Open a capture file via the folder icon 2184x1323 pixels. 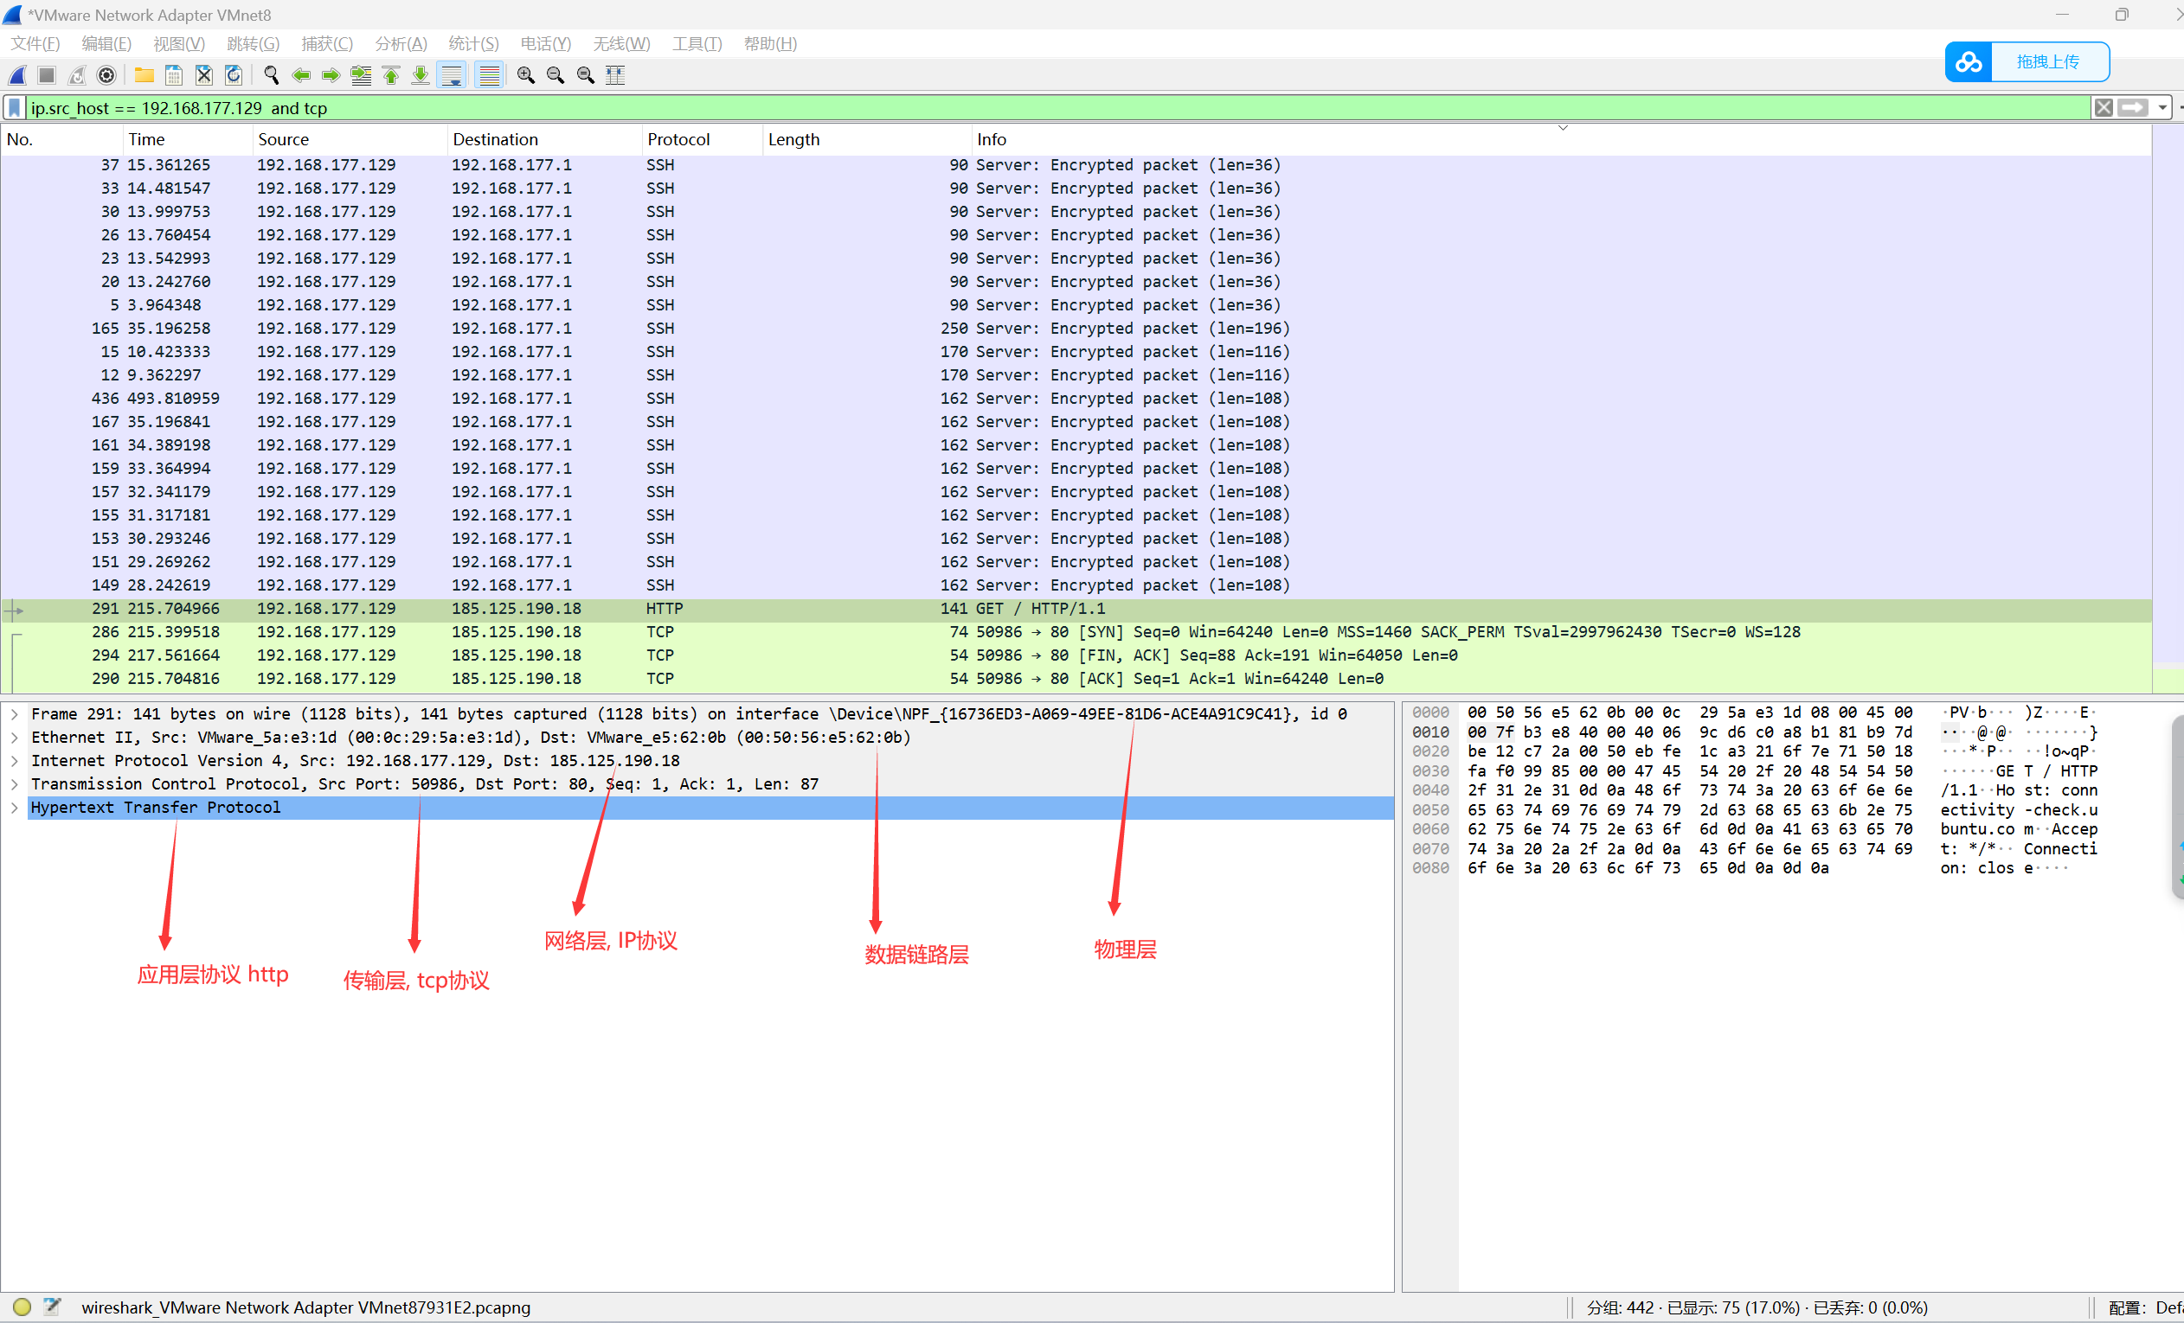144,75
